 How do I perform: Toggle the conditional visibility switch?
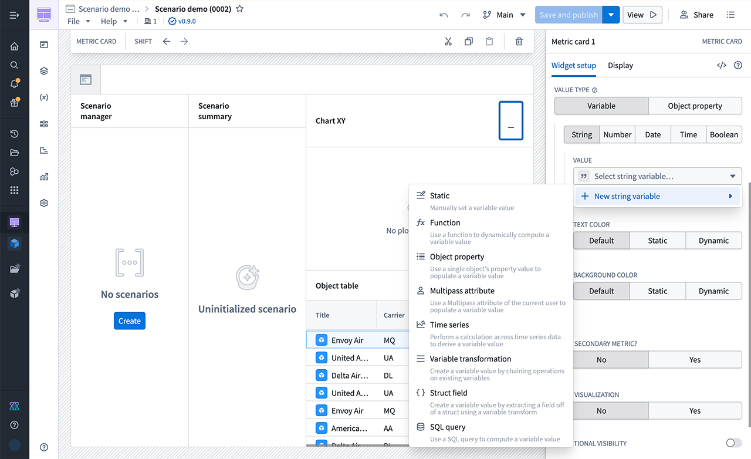coord(733,443)
